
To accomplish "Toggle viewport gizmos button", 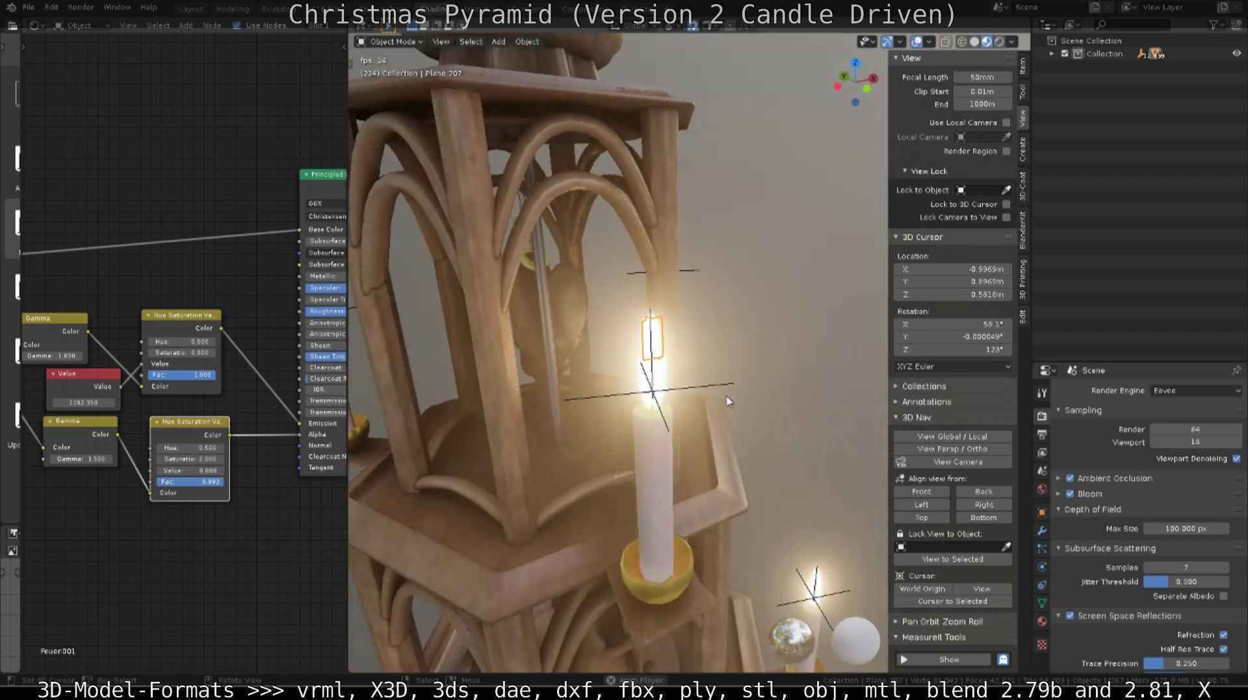I will pos(887,42).
